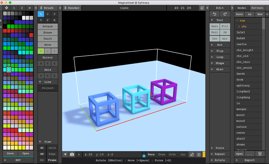
Task: Expand the Repeat section
Action: click(220, 154)
